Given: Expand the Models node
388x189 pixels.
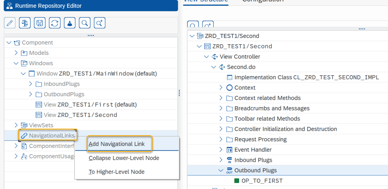Looking at the screenshot, I should click(x=16, y=53).
